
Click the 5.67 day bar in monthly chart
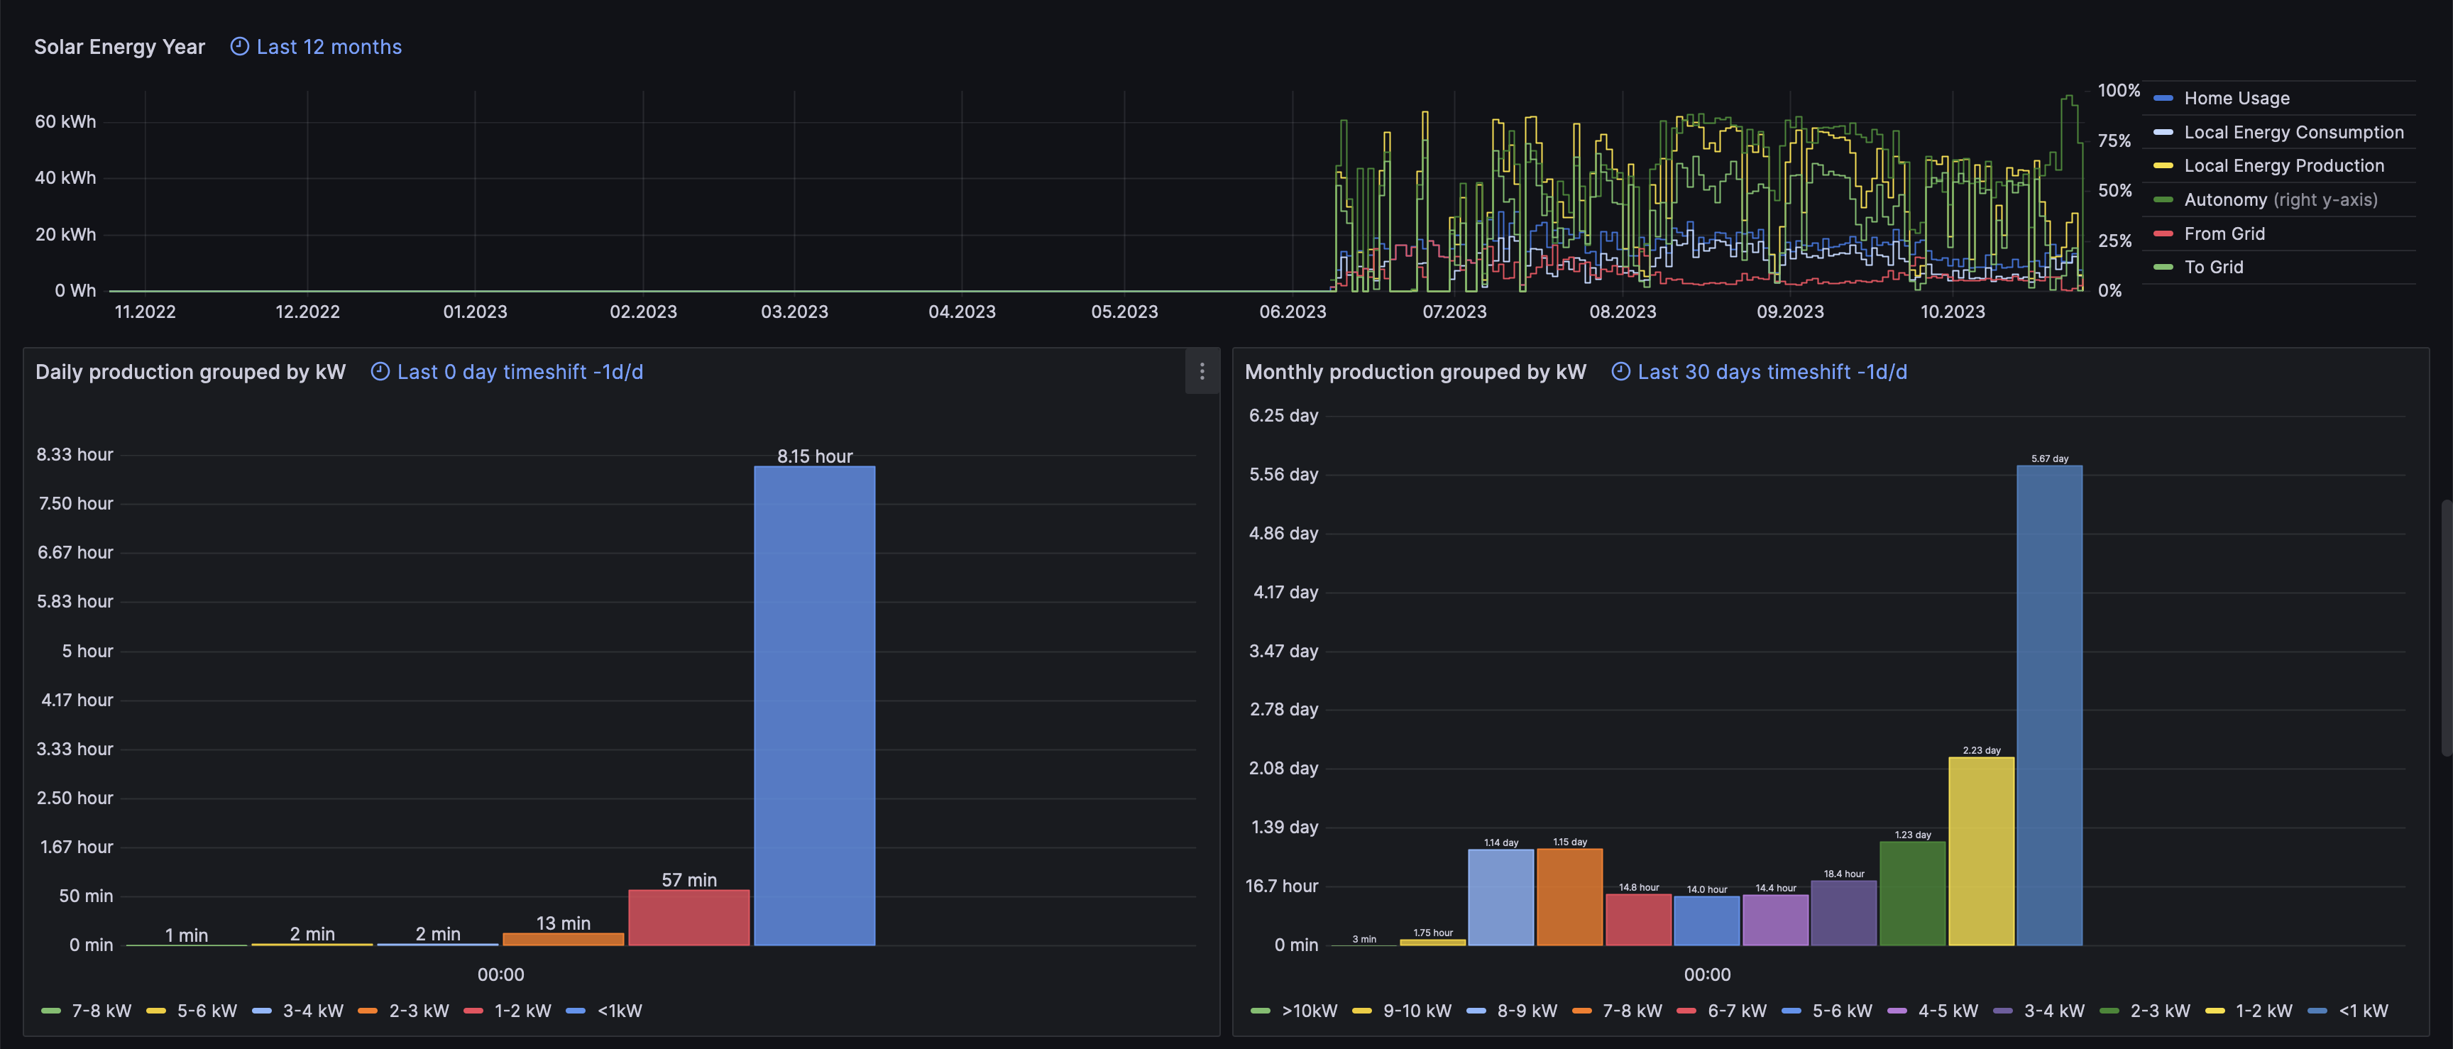click(x=2049, y=704)
